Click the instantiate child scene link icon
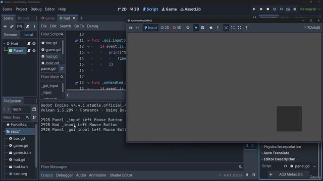This screenshot has width=323, height=181. pos(12,27)
